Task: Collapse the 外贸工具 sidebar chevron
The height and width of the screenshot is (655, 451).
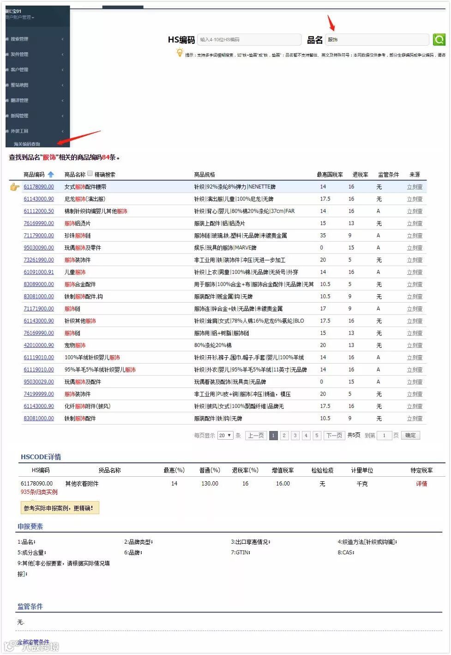Action: pyautogui.click(x=62, y=131)
